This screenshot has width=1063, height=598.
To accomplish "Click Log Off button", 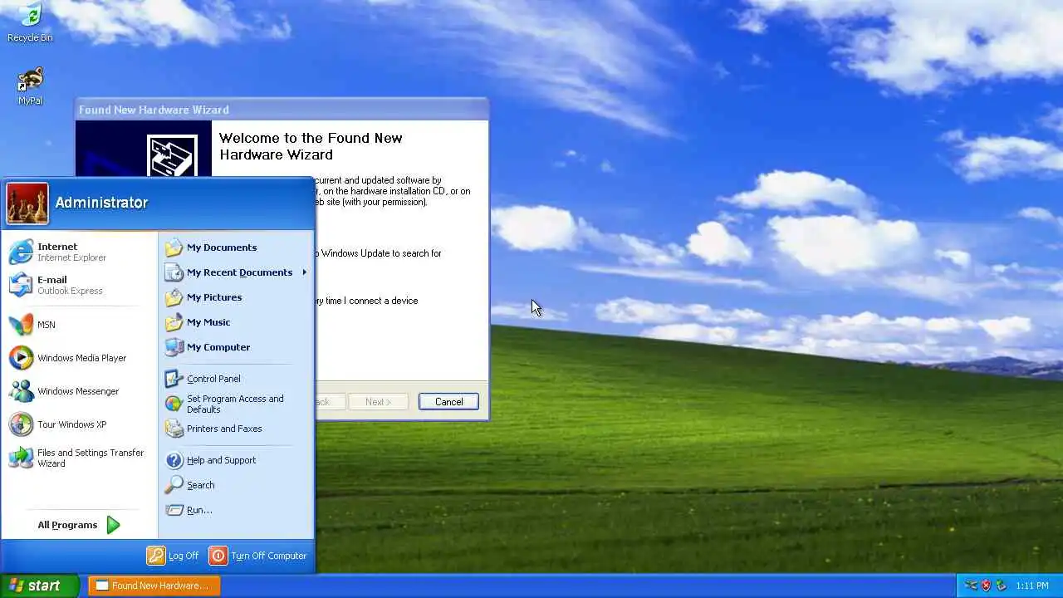I will pyautogui.click(x=173, y=556).
